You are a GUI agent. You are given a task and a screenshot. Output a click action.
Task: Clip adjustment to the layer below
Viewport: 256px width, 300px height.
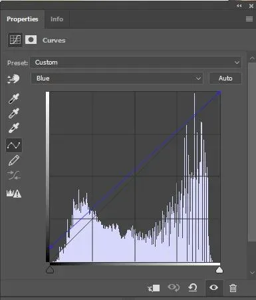[x=154, y=288]
